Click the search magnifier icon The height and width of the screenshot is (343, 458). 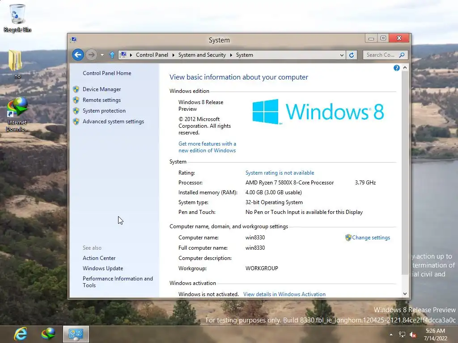pos(402,55)
